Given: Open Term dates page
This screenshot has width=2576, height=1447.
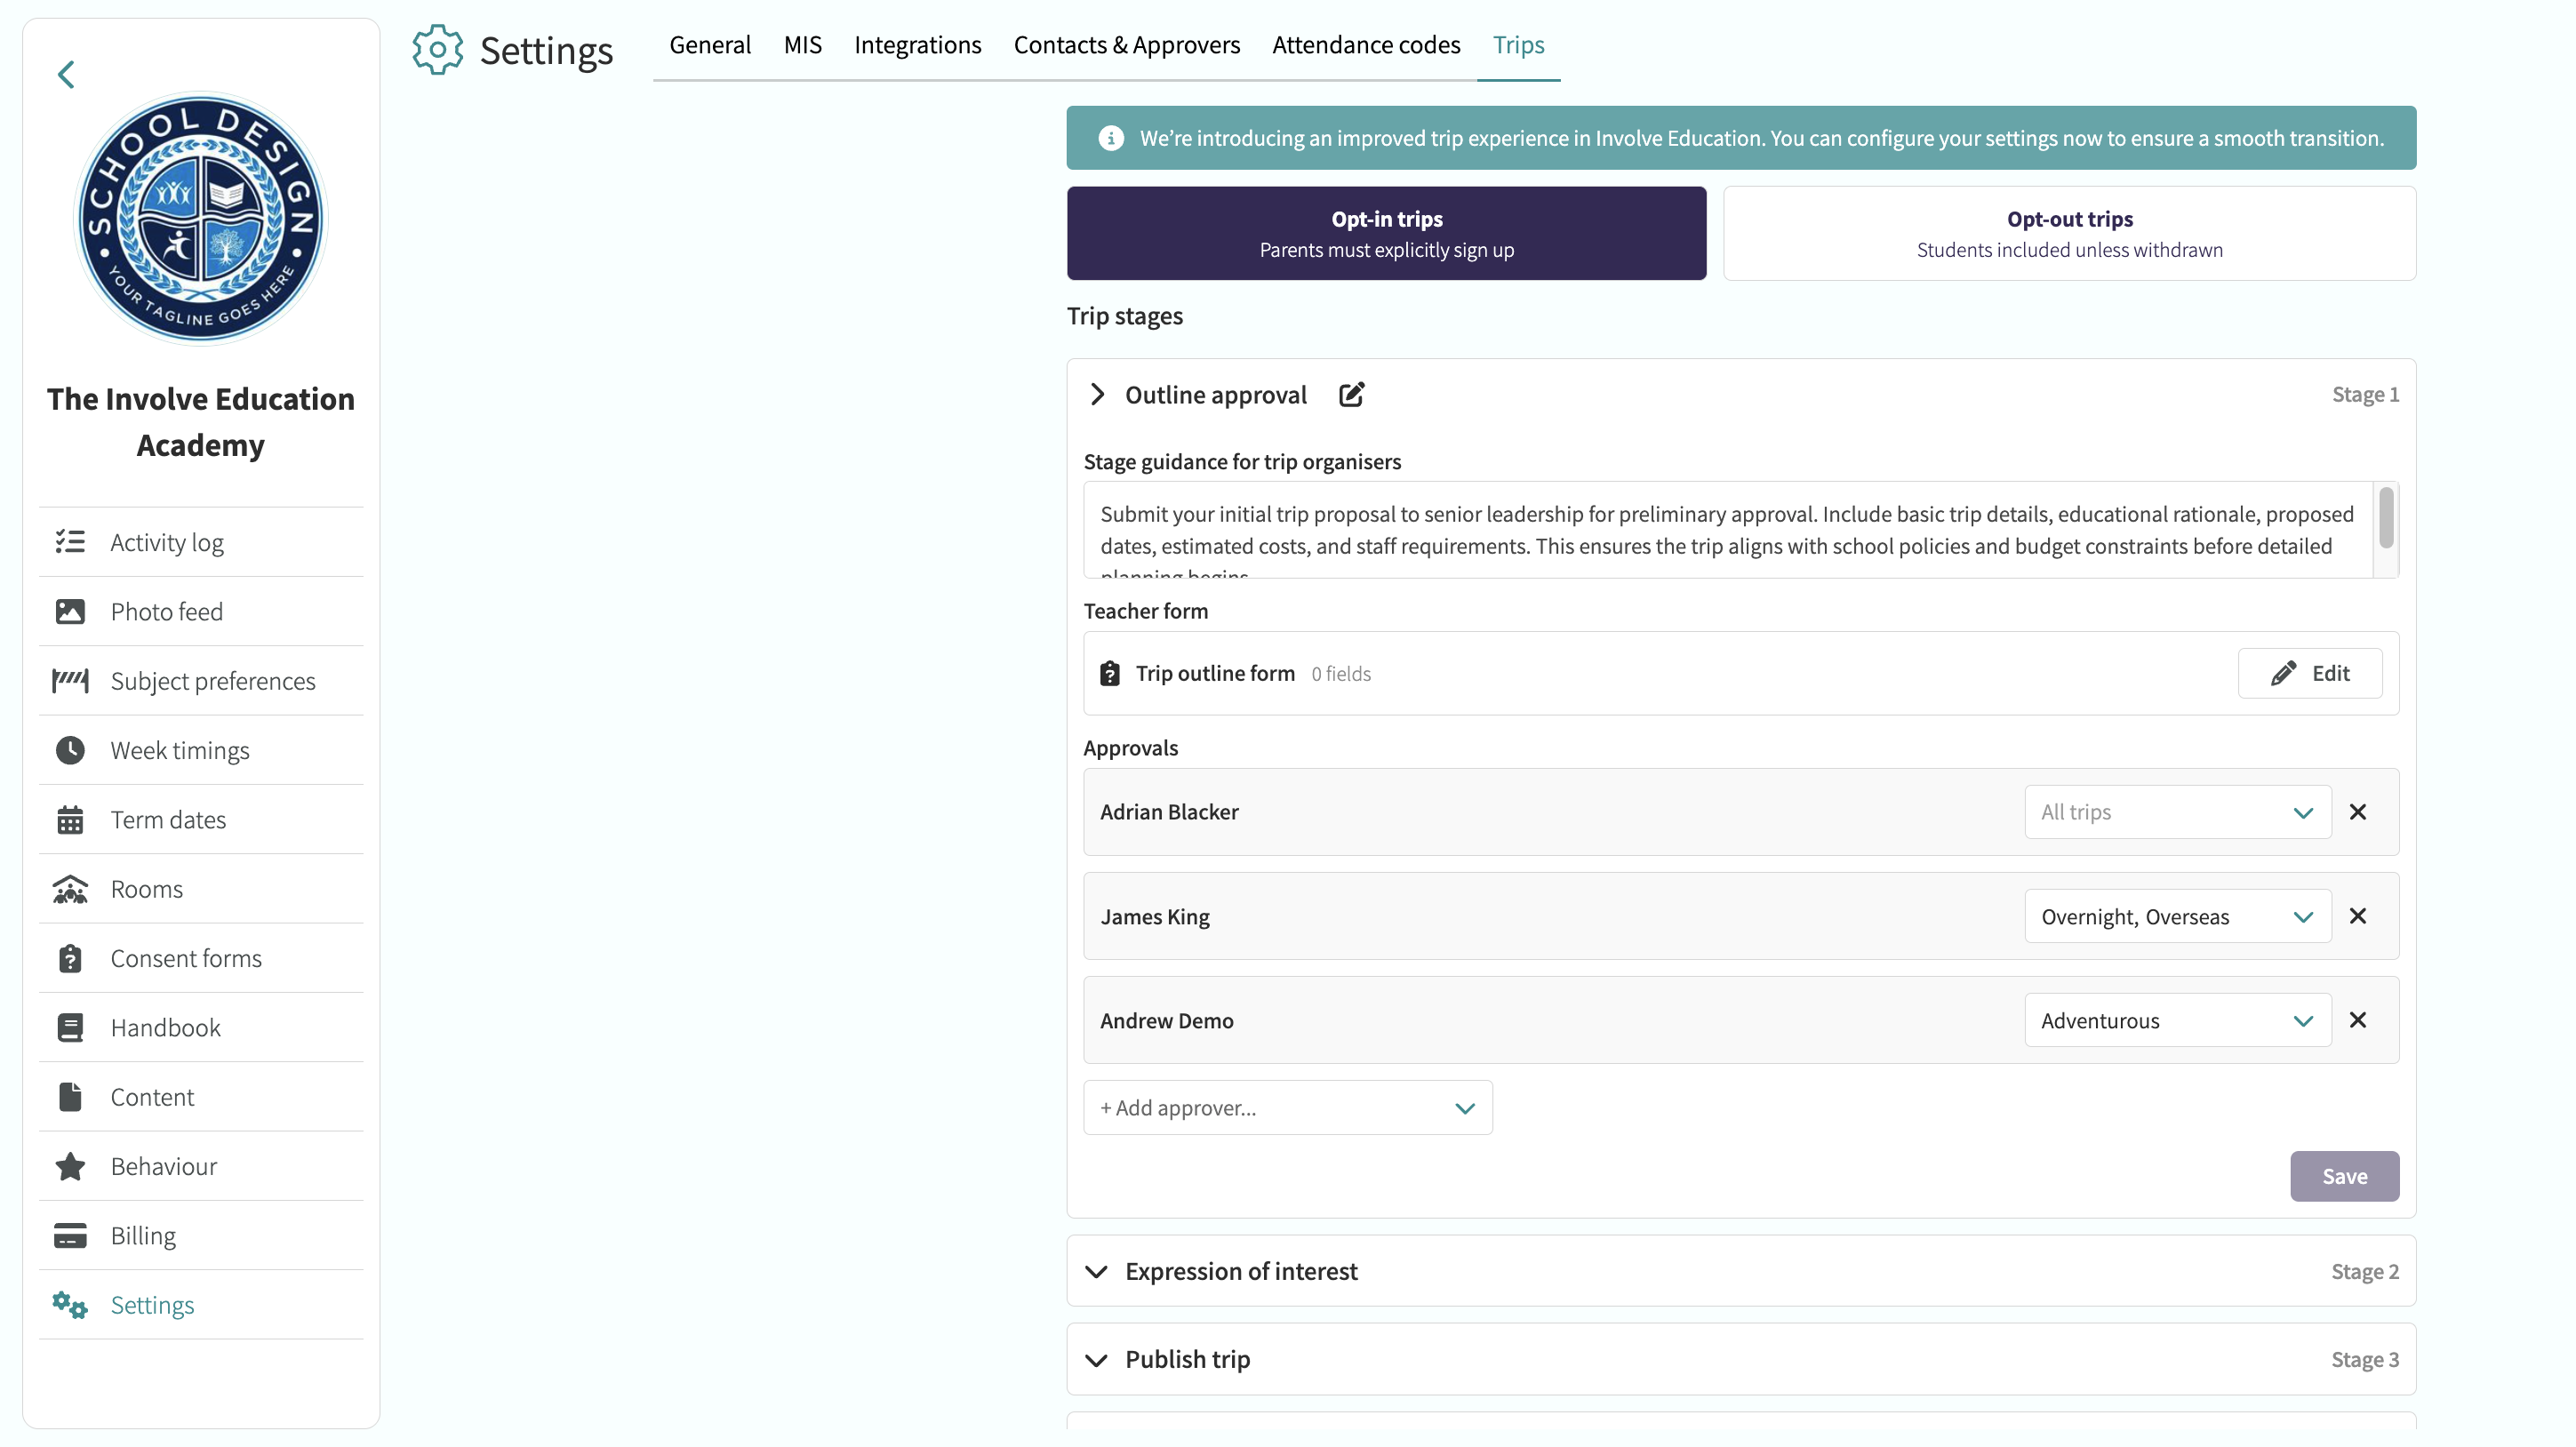Looking at the screenshot, I should pyautogui.click(x=201, y=820).
